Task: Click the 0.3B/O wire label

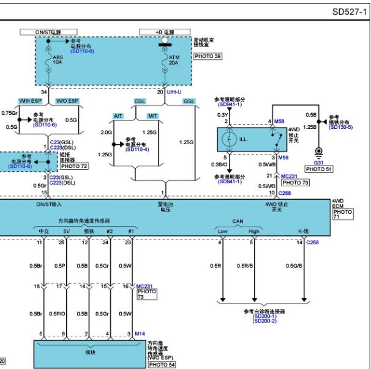Action: [219, 164]
